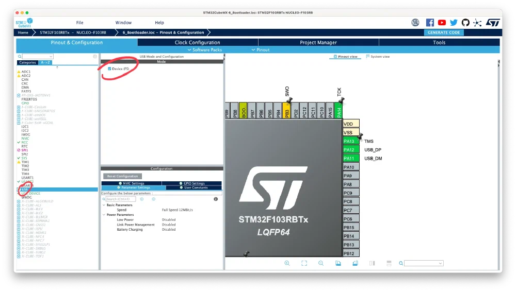516x291 pixels.
Task: Click the parameter search field
Action: tap(121, 199)
